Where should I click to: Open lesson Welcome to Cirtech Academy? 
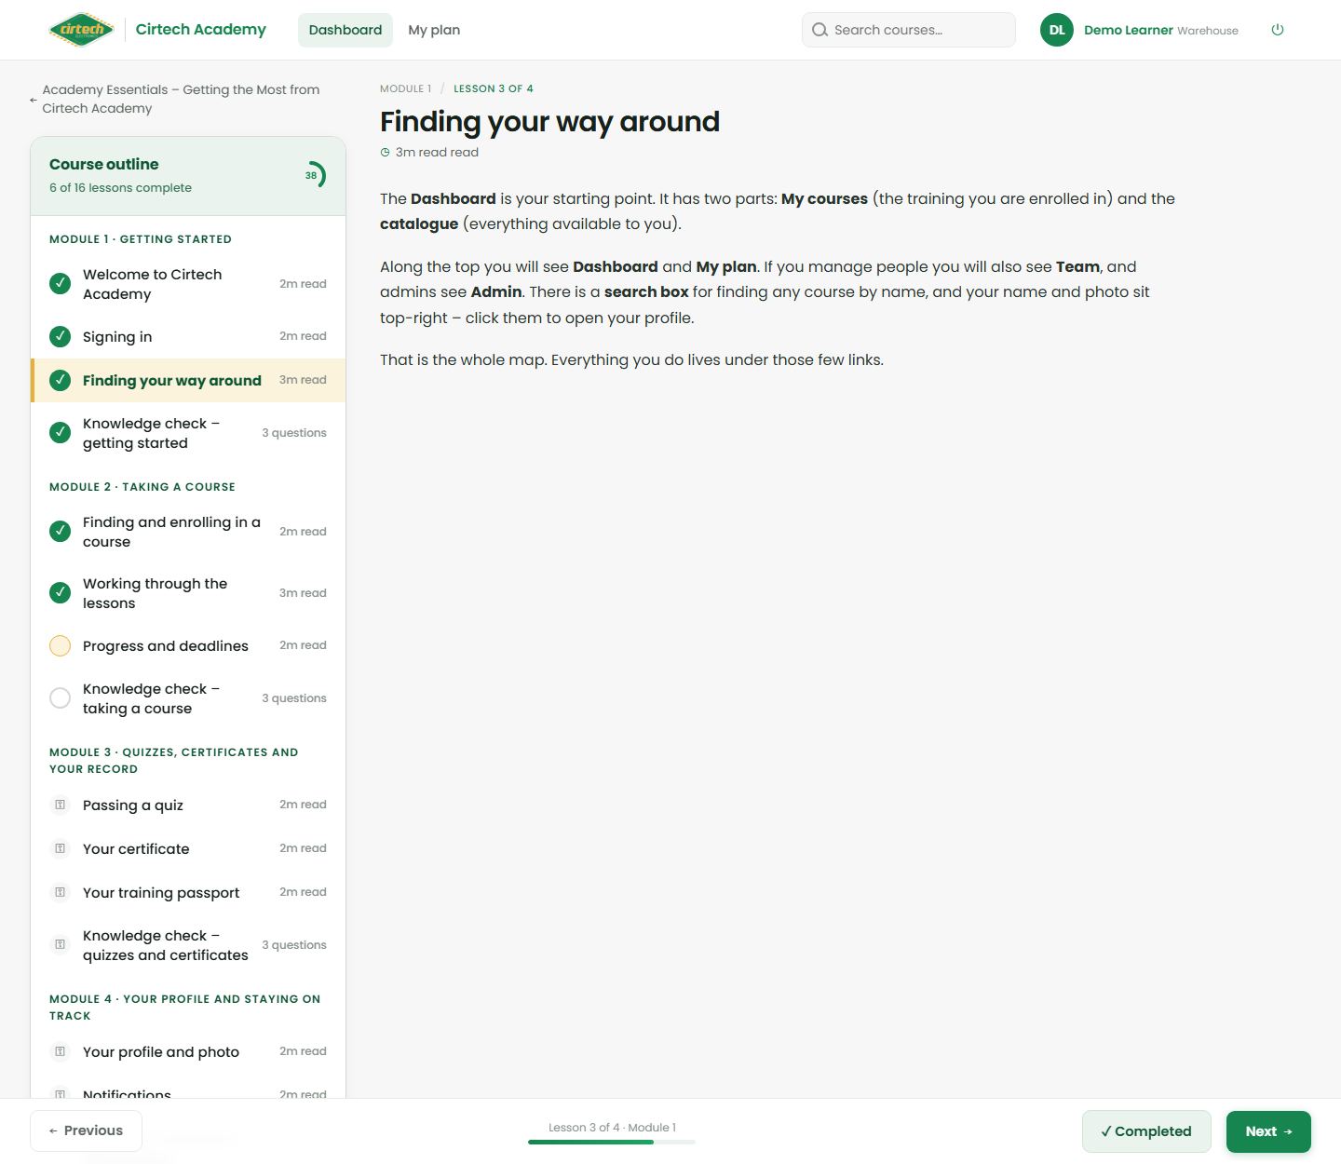(x=188, y=284)
